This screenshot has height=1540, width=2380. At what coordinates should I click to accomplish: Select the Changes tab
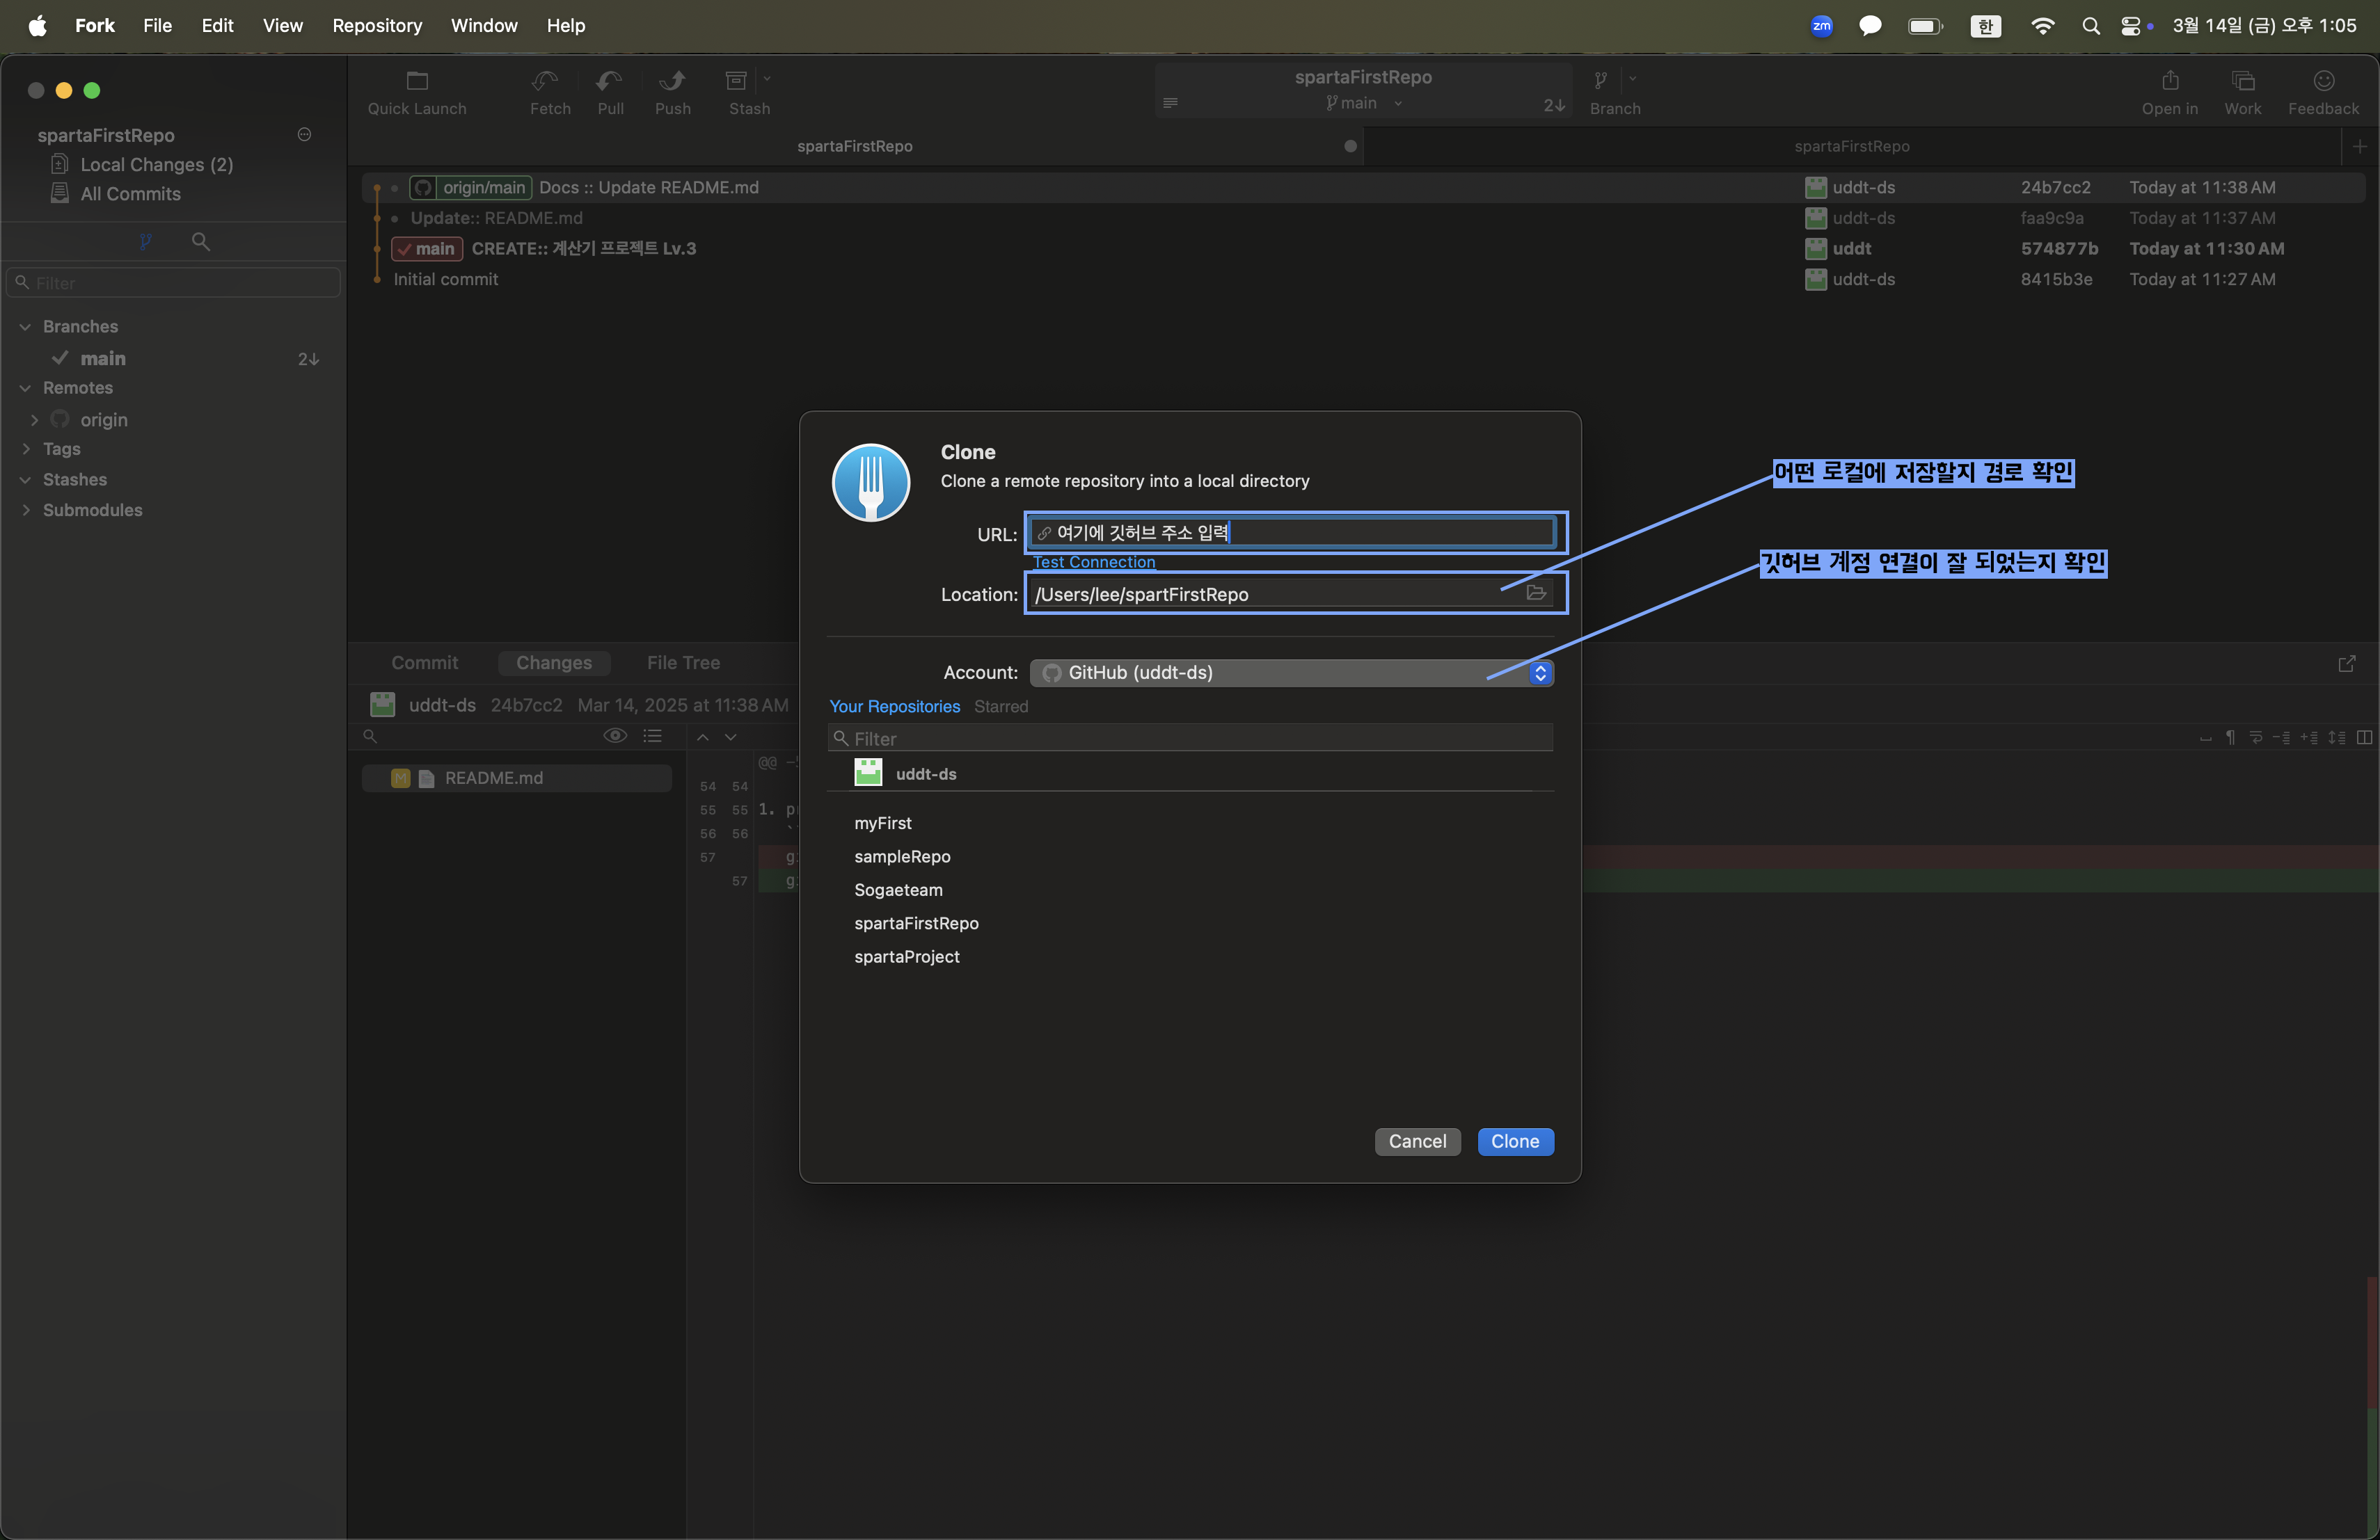coord(553,663)
